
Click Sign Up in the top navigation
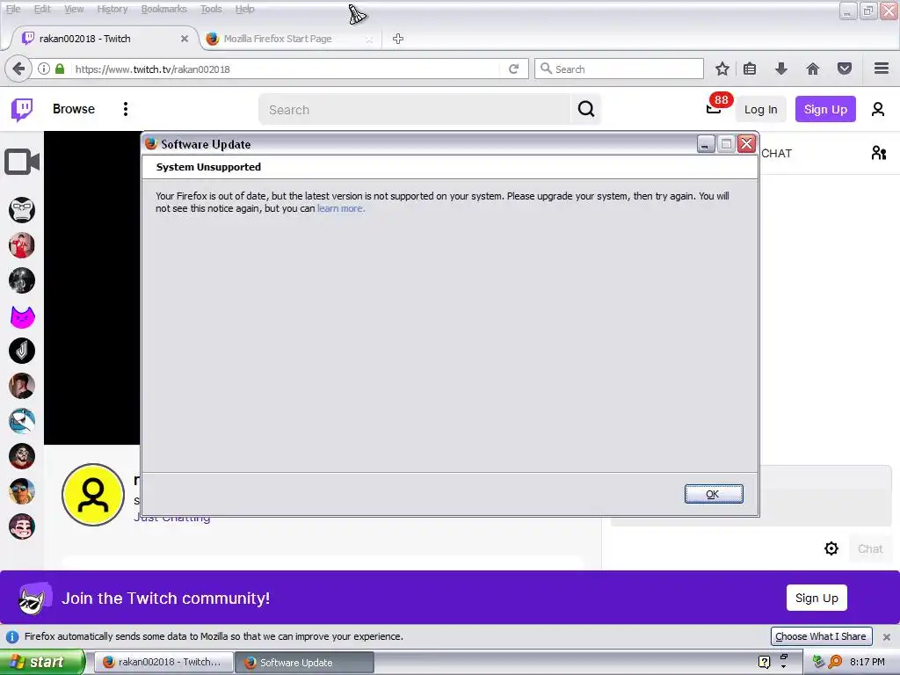824,109
